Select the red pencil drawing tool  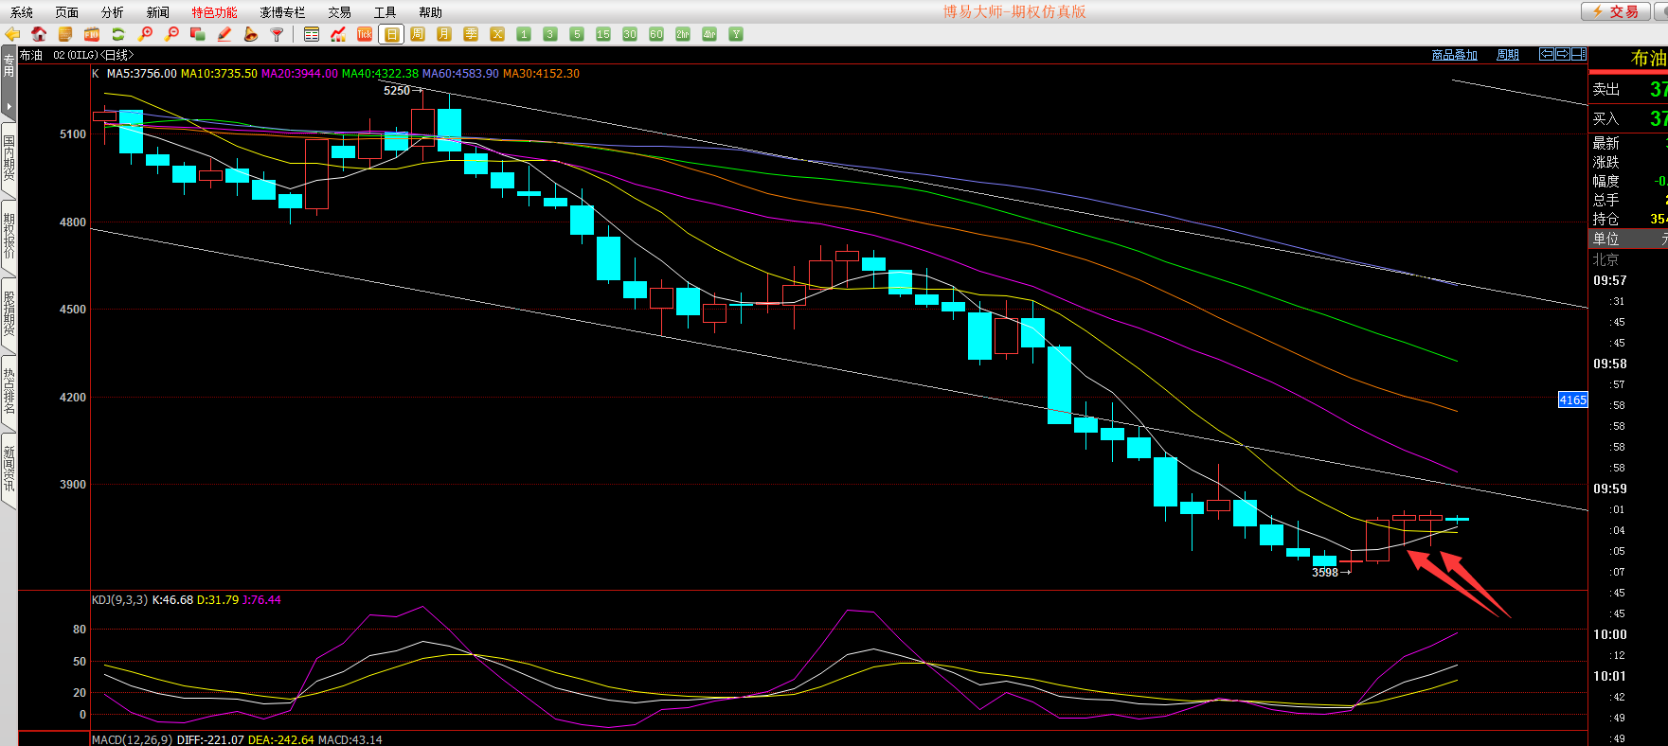[x=224, y=34]
